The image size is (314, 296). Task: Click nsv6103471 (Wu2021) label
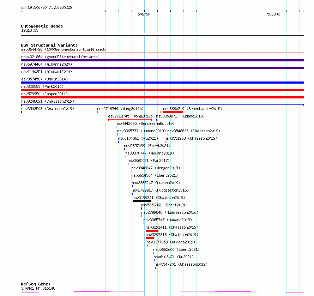pyautogui.click(x=174, y=257)
